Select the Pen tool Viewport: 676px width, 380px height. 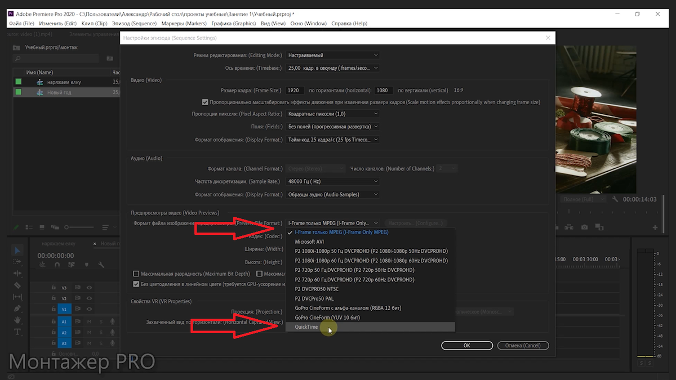point(17,309)
